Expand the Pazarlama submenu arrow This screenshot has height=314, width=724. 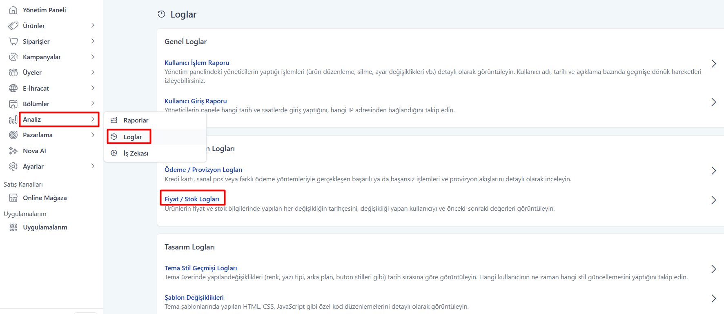click(93, 135)
